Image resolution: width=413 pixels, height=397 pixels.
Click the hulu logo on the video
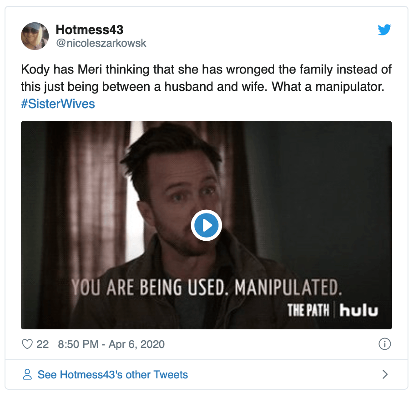(x=359, y=311)
